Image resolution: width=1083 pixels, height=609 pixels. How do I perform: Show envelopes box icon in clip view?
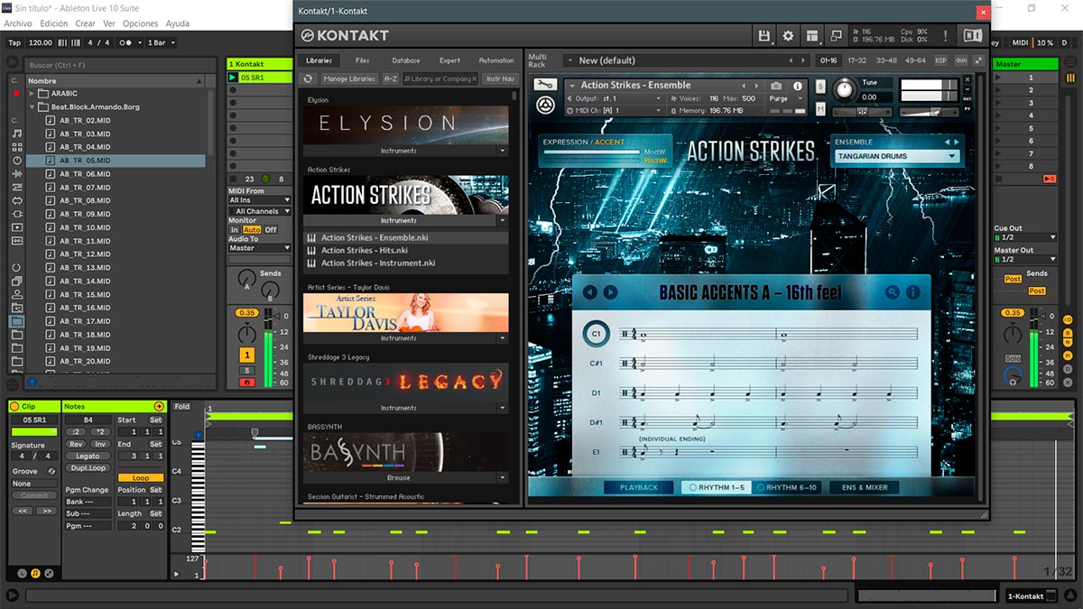pos(49,573)
